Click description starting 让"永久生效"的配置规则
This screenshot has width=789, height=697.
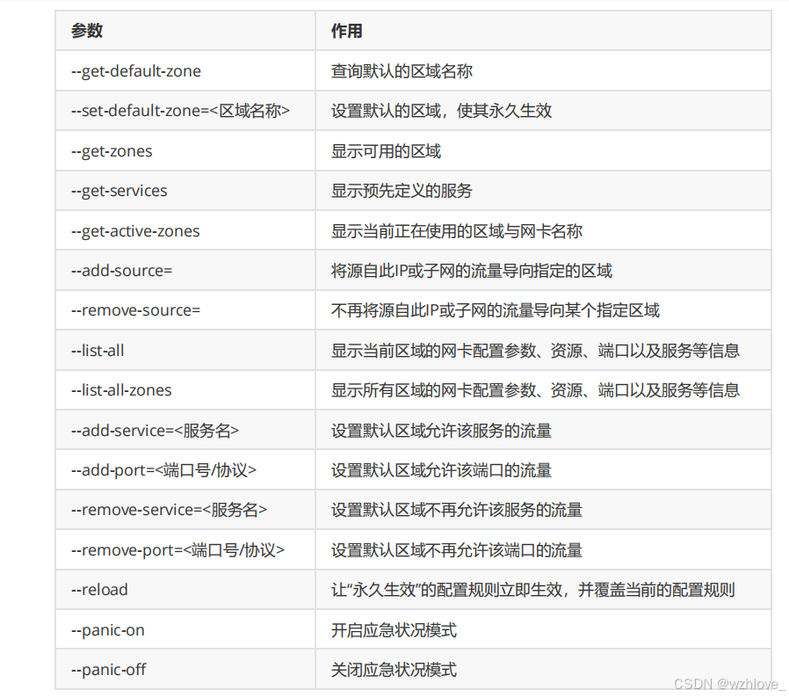click(x=532, y=590)
